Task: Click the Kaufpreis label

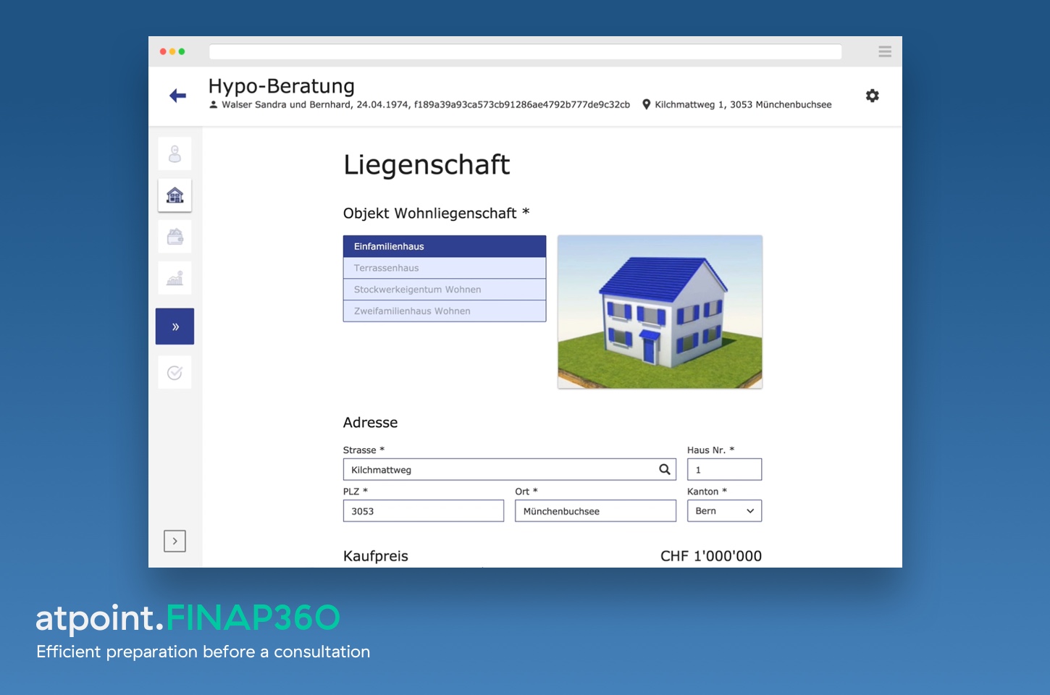Action: coord(376,556)
